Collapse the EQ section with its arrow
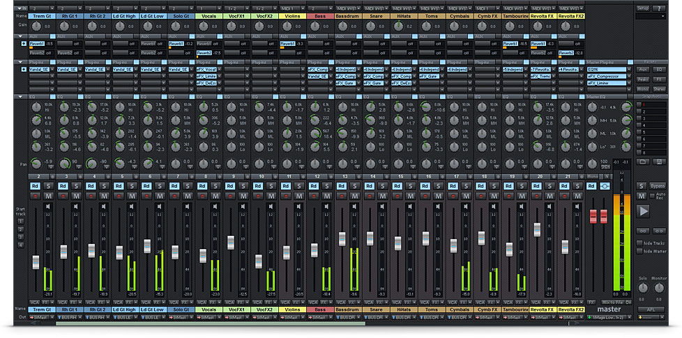This screenshot has height=338, width=682. [x=20, y=96]
